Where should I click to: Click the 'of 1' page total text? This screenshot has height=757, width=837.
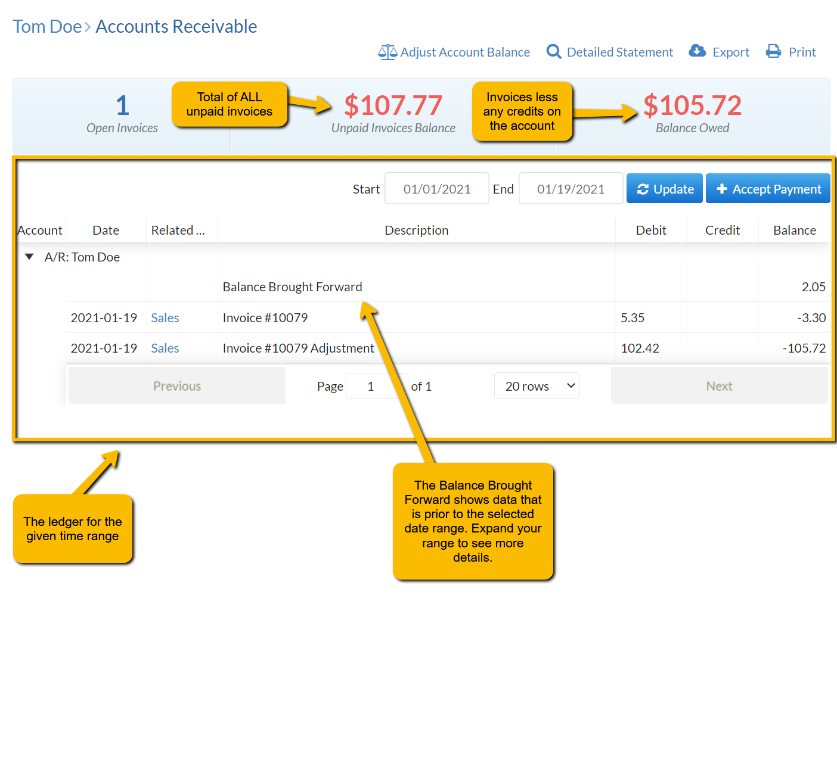[421, 387]
